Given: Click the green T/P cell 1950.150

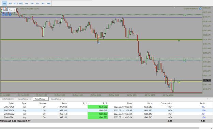Looking at the screenshot, I should tap(98, 114).
